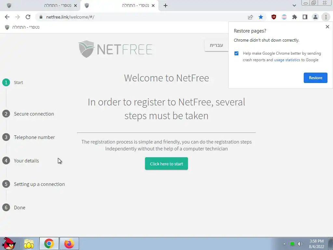Screen dimensions: 333x250
Task: Click the Secure connection step label
Action: [34, 114]
